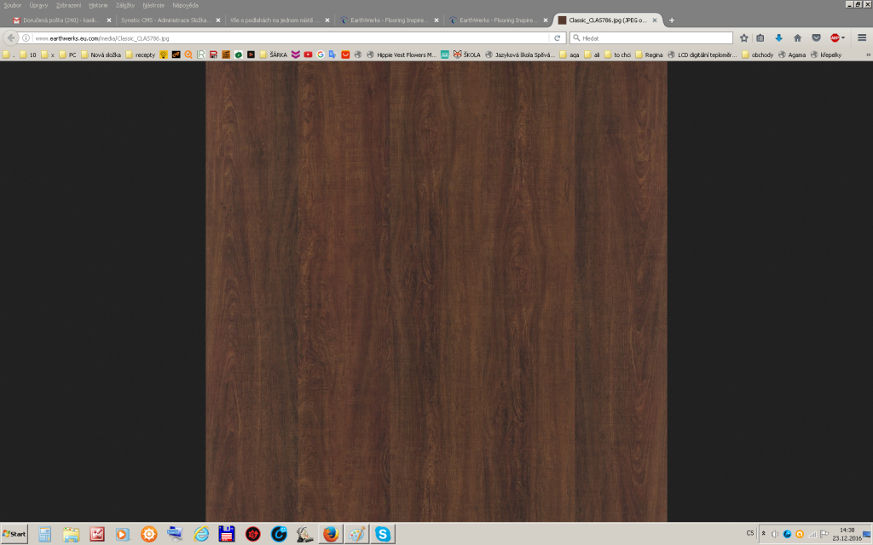The height and width of the screenshot is (545, 873).
Task: Launch Skype from the taskbar
Action: 383,534
